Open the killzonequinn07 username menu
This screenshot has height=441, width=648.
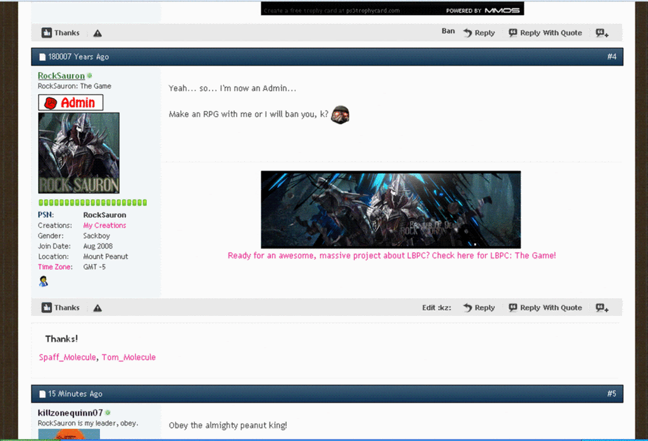[70, 413]
